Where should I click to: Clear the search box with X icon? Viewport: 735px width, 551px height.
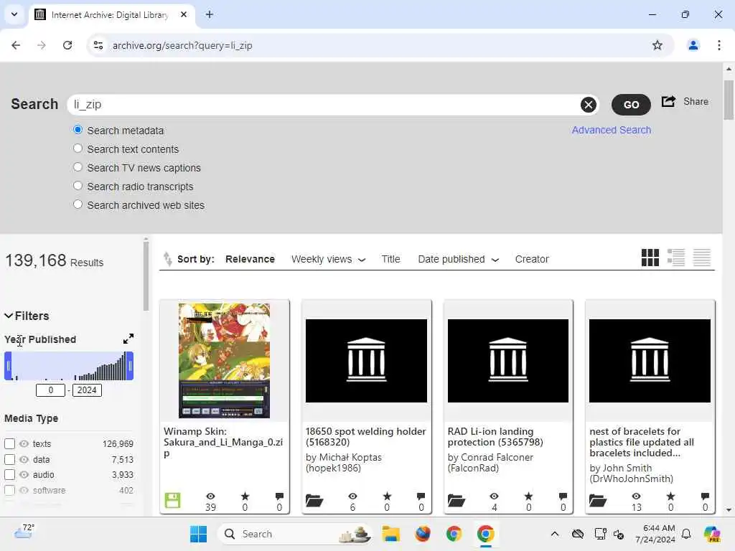pyautogui.click(x=588, y=105)
